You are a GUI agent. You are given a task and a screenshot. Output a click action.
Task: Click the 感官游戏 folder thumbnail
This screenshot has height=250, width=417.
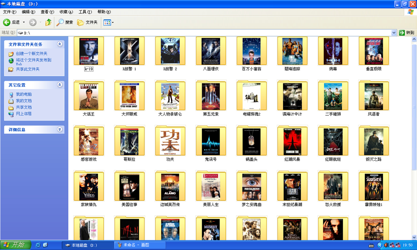pos(89,142)
